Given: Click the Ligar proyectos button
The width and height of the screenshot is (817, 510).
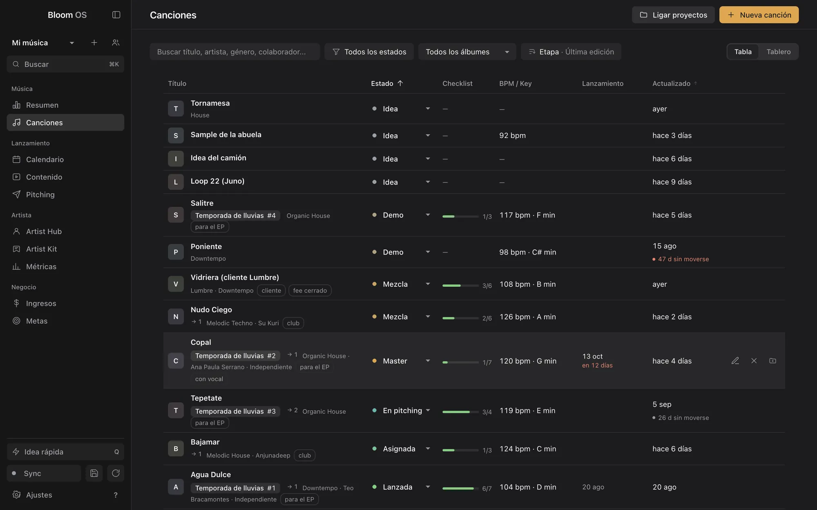Looking at the screenshot, I should click(673, 15).
